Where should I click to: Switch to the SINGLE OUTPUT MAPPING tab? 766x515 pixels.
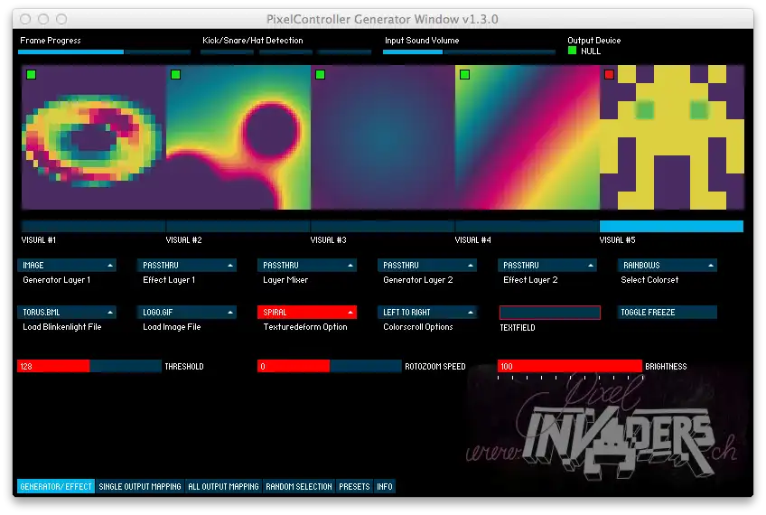point(140,487)
